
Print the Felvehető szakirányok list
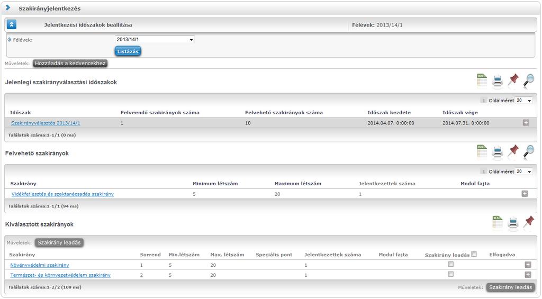tap(498, 152)
